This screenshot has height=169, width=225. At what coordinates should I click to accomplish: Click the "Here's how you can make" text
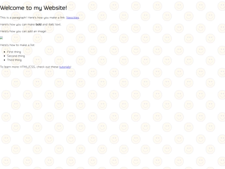[x=17, y=25]
